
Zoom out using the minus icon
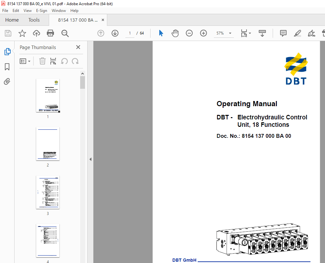pyautogui.click(x=189, y=33)
